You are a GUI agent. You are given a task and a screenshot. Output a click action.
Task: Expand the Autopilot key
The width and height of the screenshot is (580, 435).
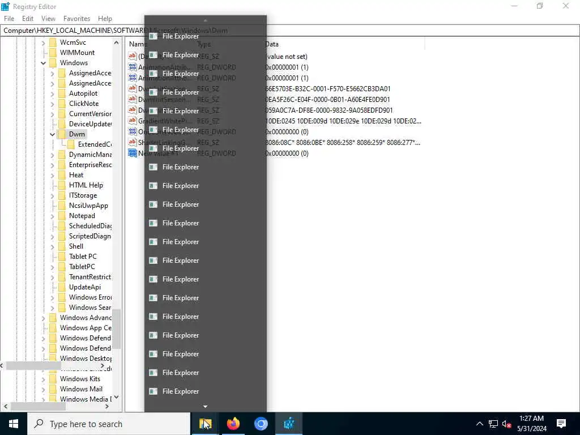tap(52, 93)
